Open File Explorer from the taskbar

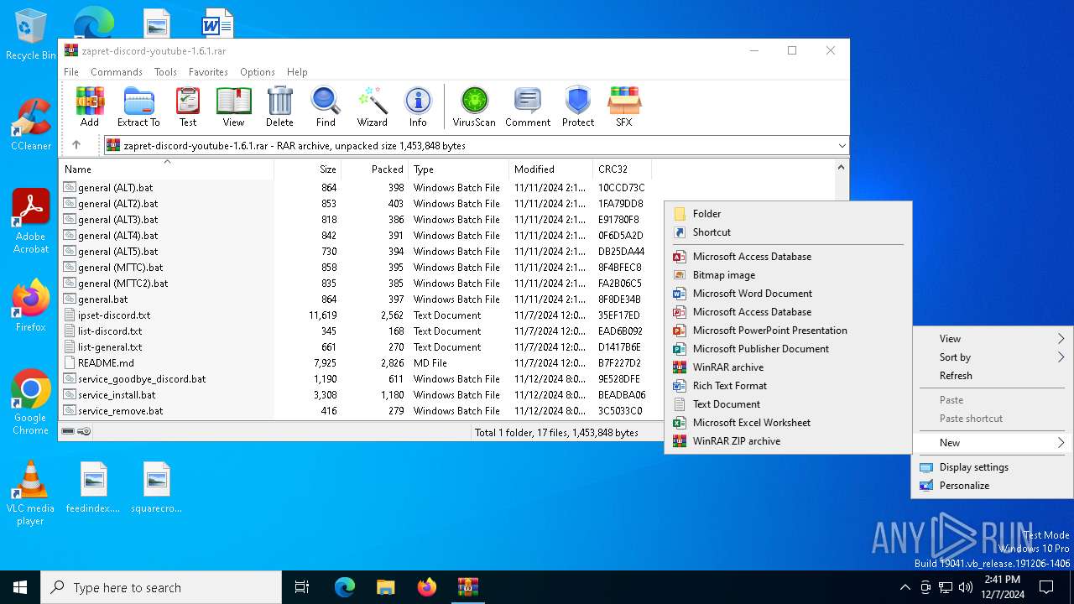point(386,587)
